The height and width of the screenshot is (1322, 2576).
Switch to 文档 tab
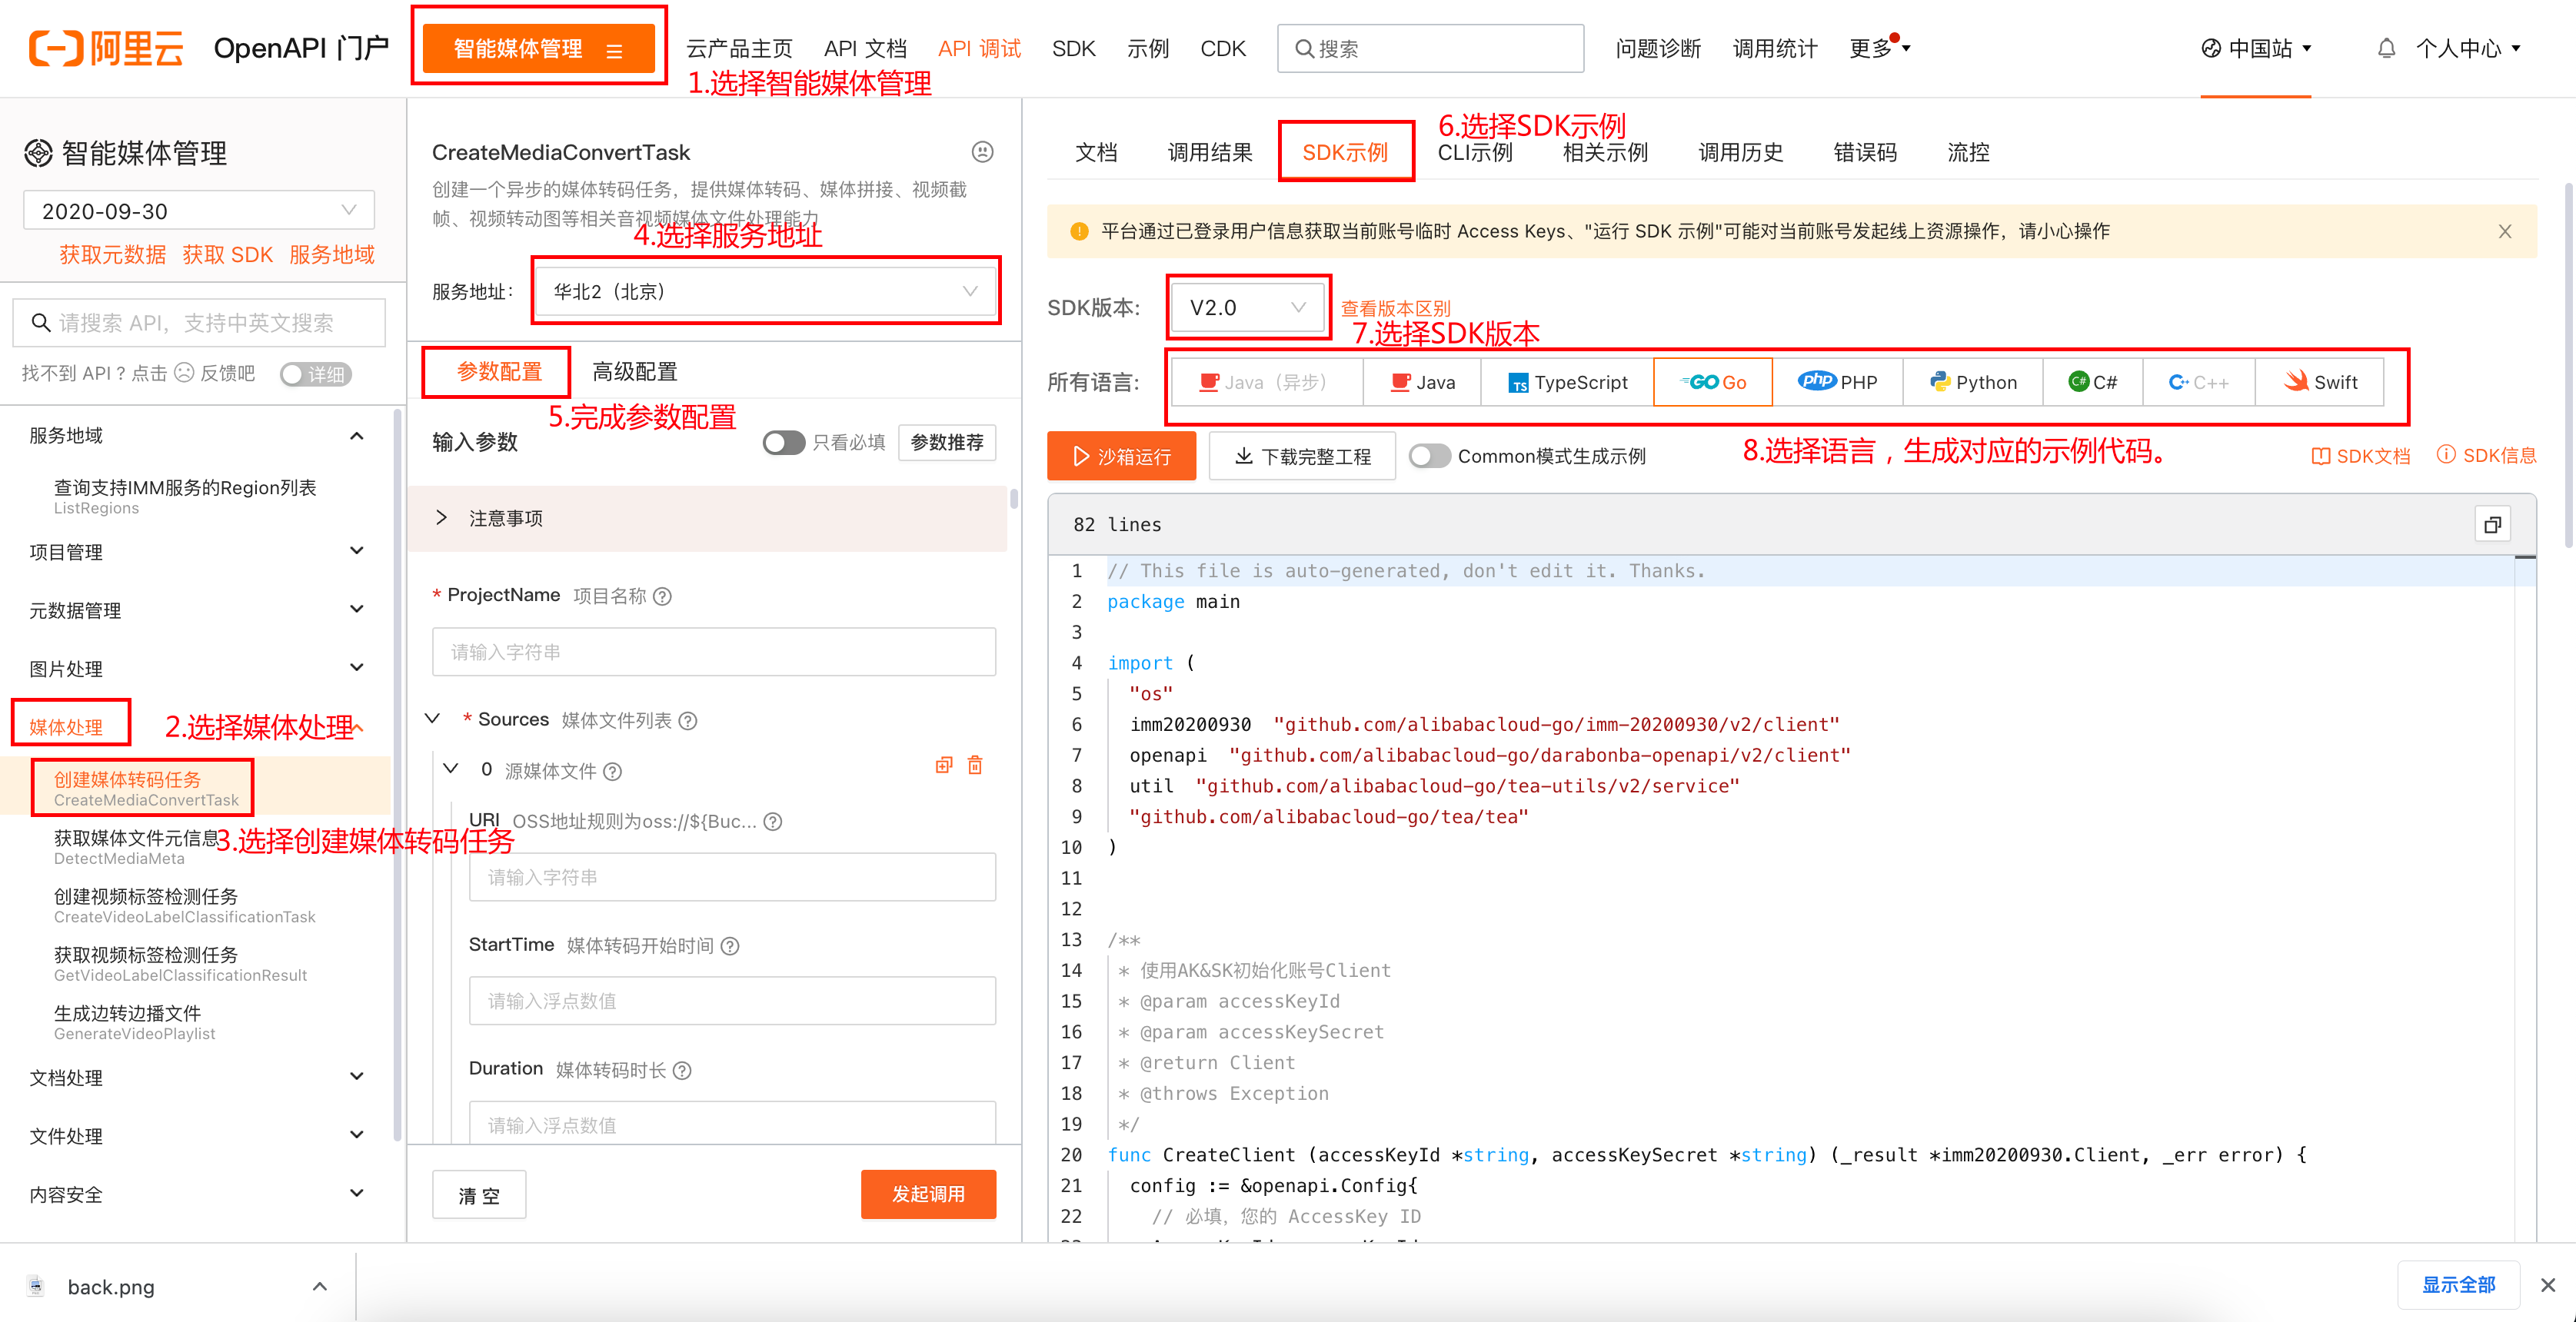pos(1096,152)
